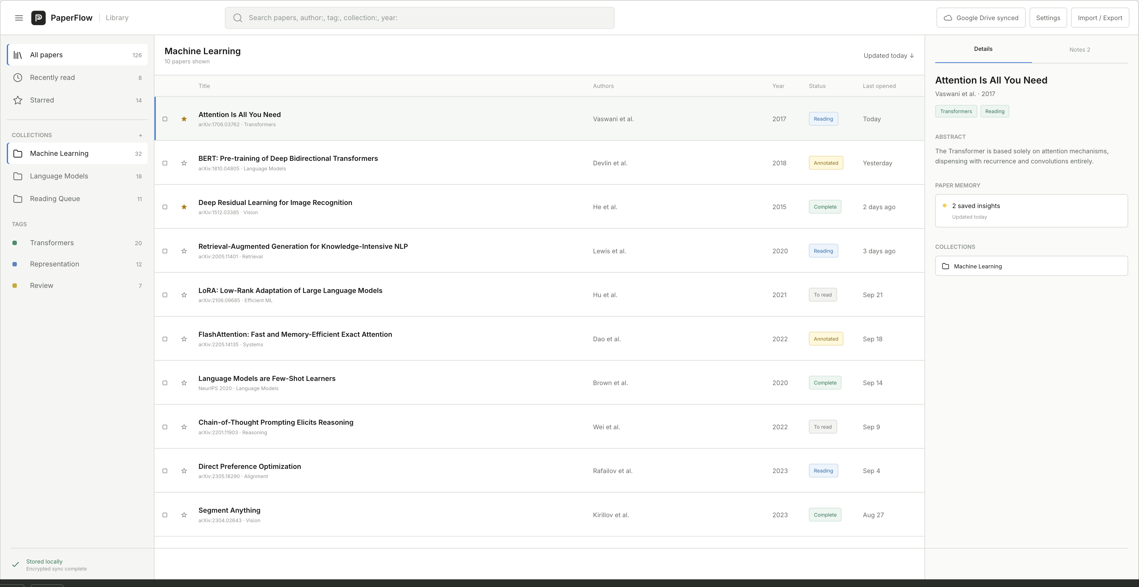
Task: Open Settings
Action: click(x=1048, y=18)
